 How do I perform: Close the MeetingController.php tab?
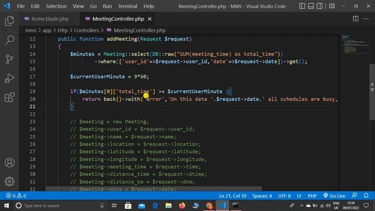(x=149, y=19)
